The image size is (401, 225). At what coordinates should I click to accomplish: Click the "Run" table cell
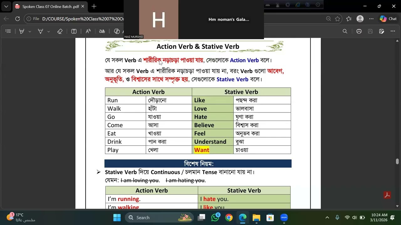(x=125, y=100)
